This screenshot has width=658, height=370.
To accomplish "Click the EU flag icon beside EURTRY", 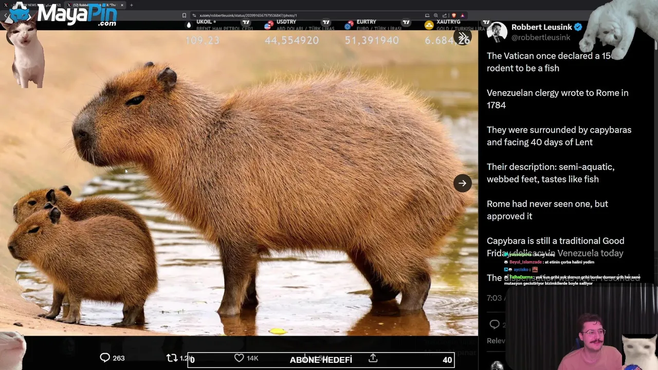I will (349, 25).
